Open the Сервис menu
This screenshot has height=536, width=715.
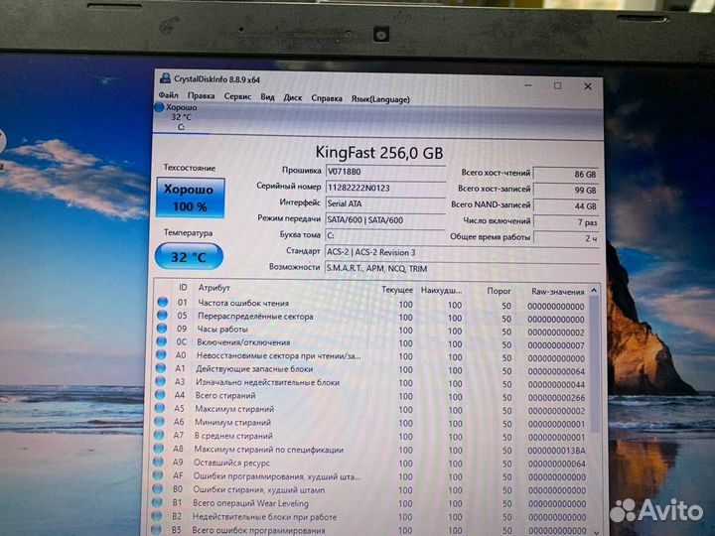(237, 96)
